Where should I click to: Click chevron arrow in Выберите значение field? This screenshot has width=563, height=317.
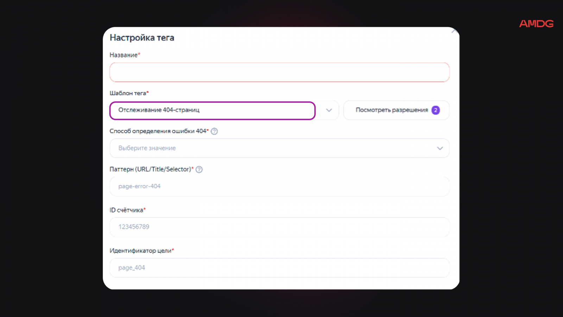(440, 148)
